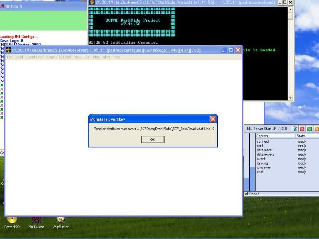Select the joinserver entry in the list
This screenshot has width=319, height=239.
264,168
